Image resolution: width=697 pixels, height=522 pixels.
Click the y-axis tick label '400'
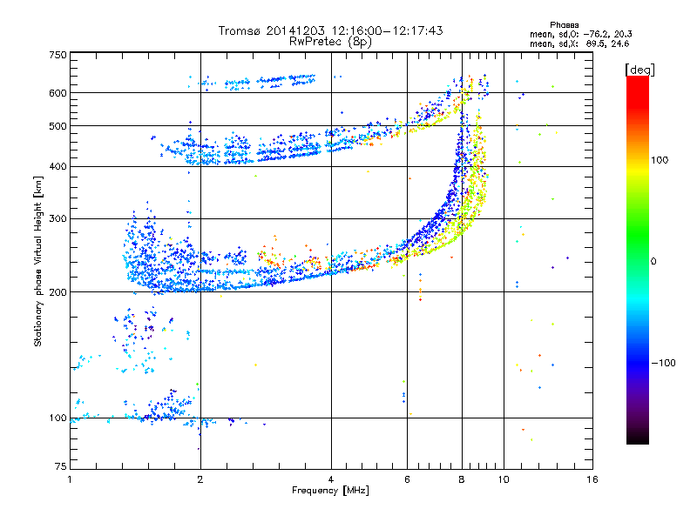(x=58, y=167)
